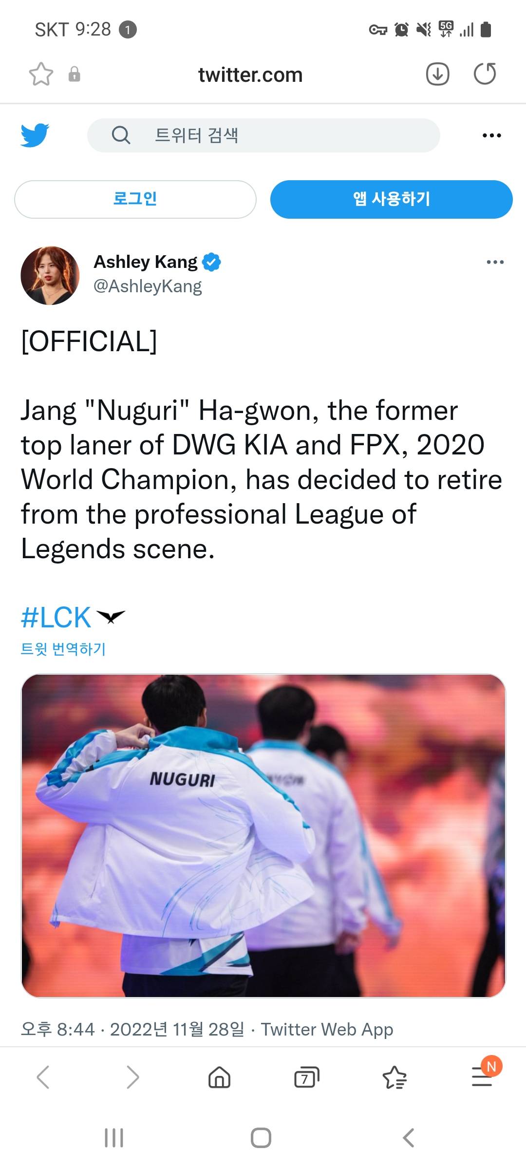The height and width of the screenshot is (1169, 526).
Task: Open Ashley Kang's profile avatar
Action: click(50, 276)
